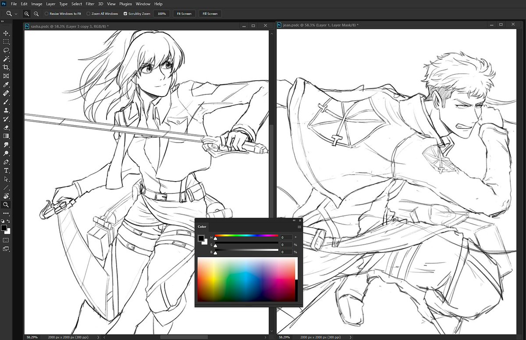The image size is (526, 340).
Task: Click the H value field in Color panel
Action: pyautogui.click(x=286, y=237)
